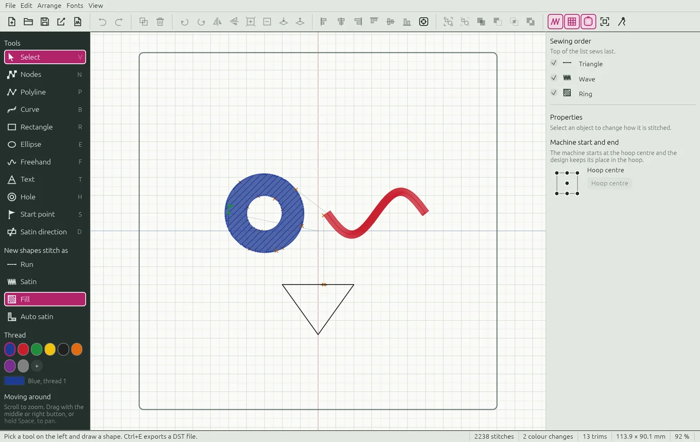Image resolution: width=700 pixels, height=442 pixels.
Task: Click the align right edges icon
Action: click(x=358, y=22)
